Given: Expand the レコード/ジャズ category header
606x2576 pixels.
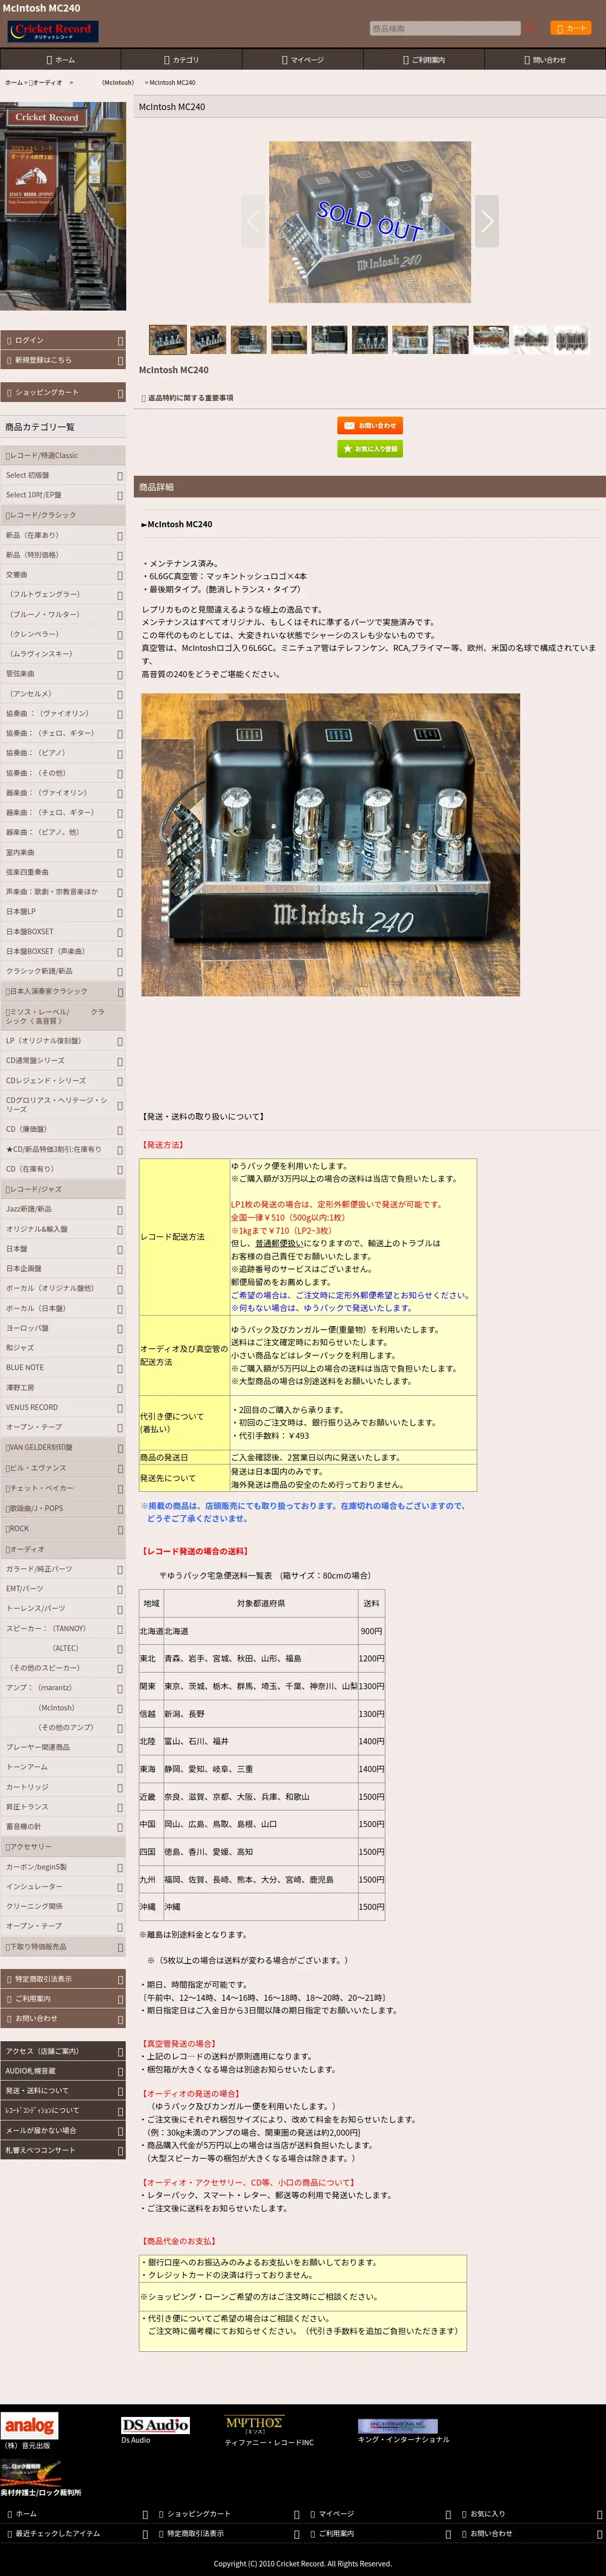Looking at the screenshot, I should point(63,1189).
